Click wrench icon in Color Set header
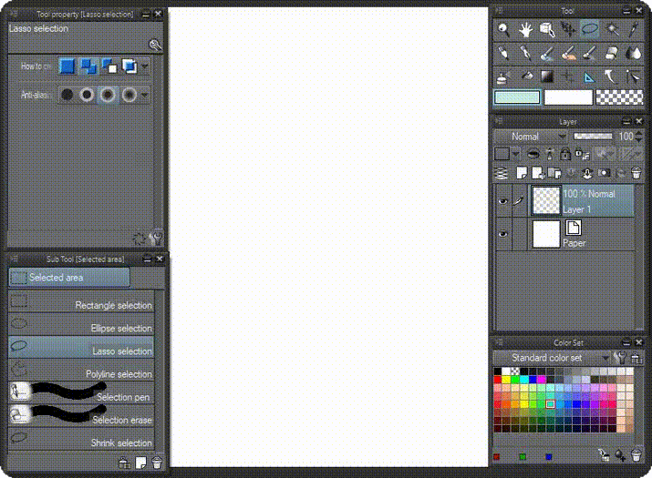Screen dimensions: 652x478 tap(619, 358)
